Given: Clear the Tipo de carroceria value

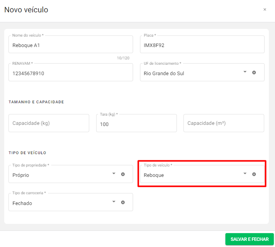Looking at the screenshot, I should pos(123,202).
